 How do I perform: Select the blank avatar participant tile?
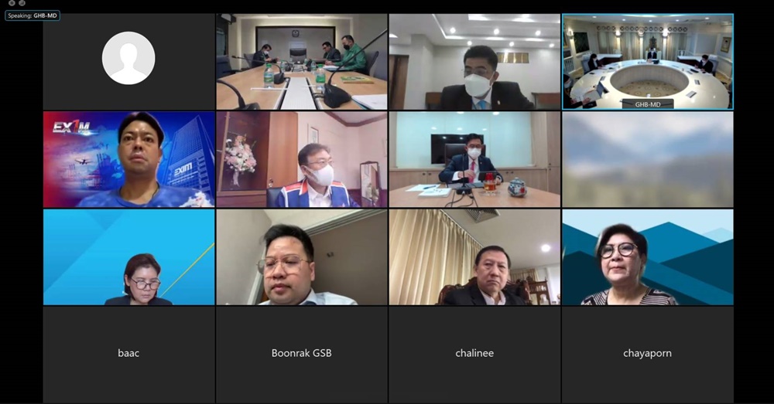pos(128,62)
